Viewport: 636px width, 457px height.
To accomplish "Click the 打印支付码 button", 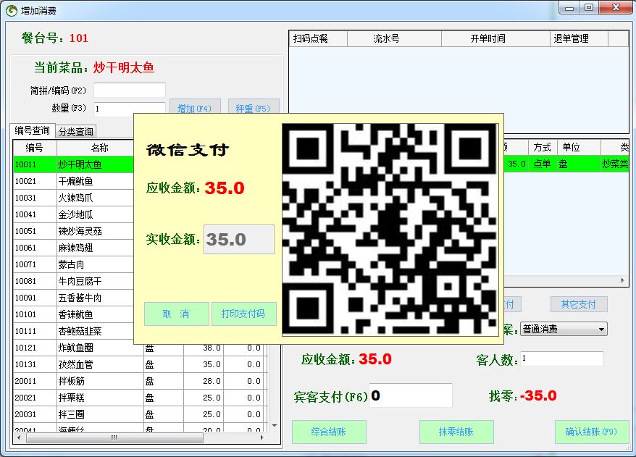I will (244, 314).
